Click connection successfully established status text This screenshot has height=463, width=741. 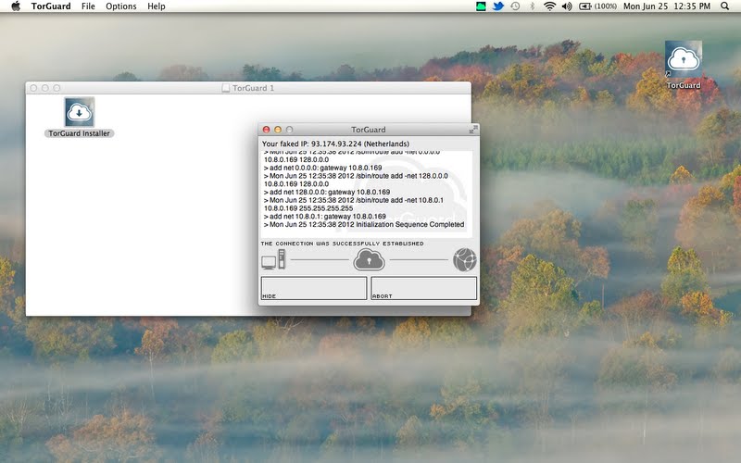pos(342,244)
